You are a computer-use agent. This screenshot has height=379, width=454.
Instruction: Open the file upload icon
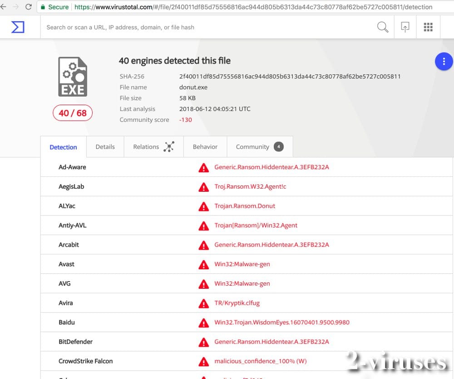pos(405,27)
